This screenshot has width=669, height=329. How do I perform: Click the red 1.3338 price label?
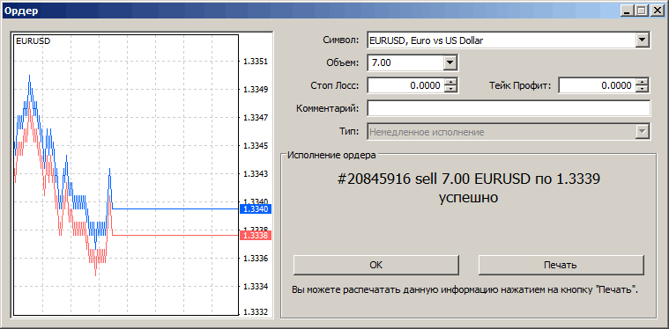pyautogui.click(x=256, y=236)
